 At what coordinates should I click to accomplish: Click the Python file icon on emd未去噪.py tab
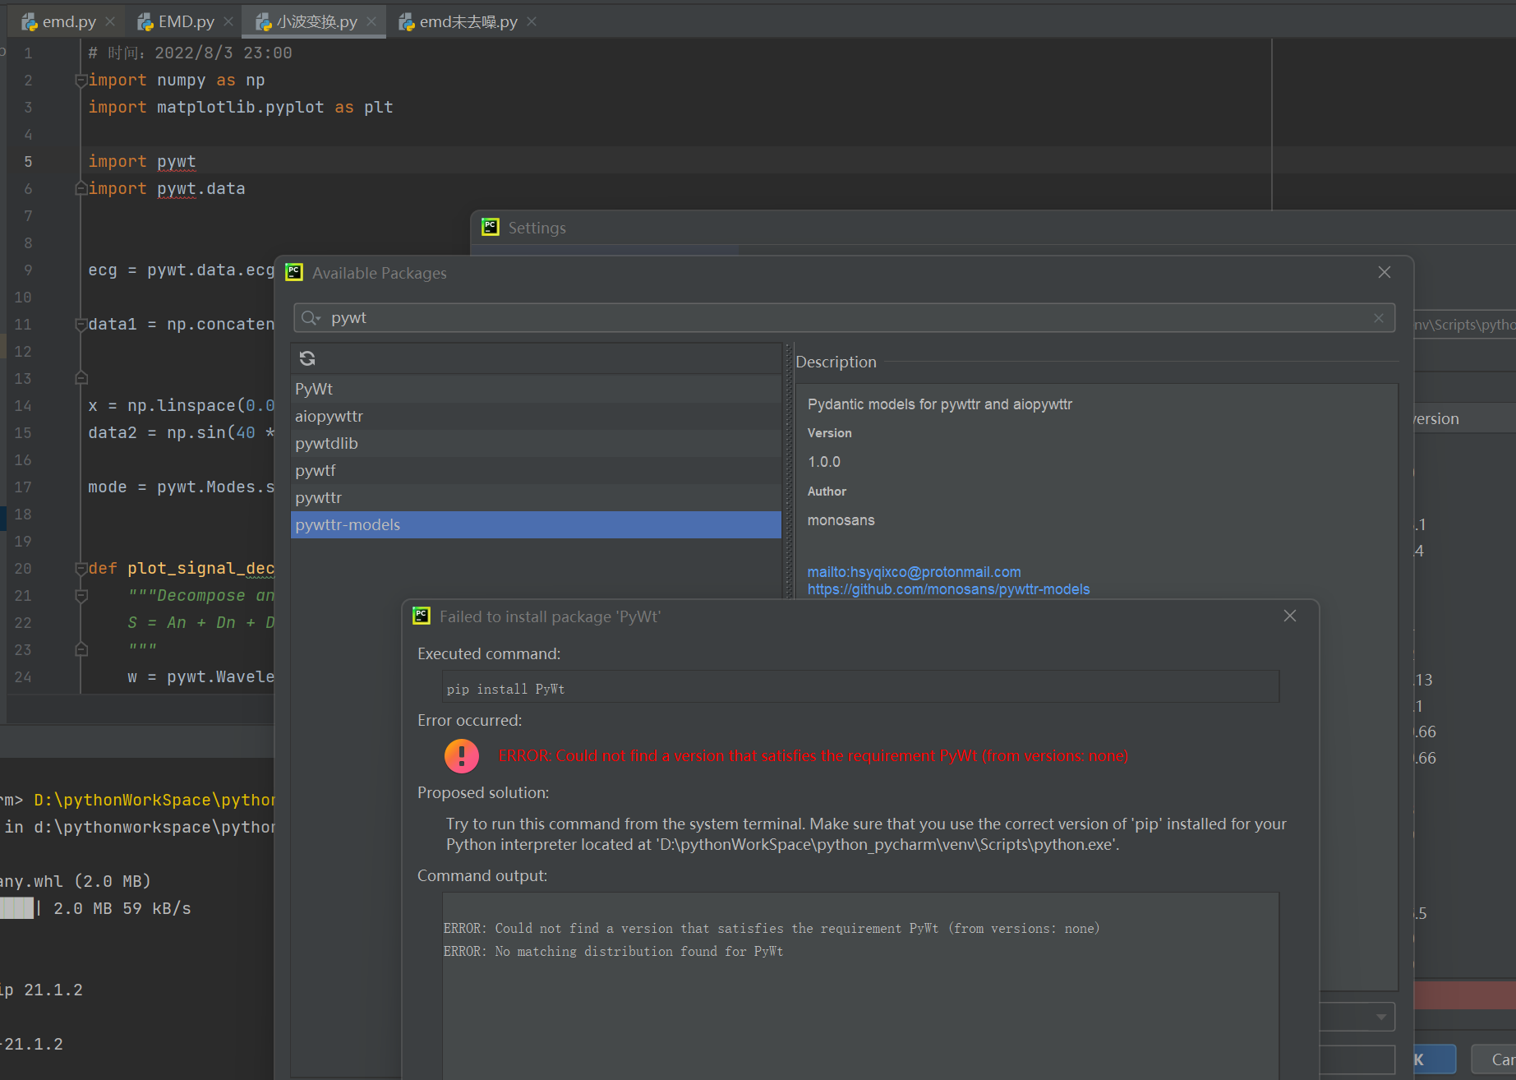(407, 22)
